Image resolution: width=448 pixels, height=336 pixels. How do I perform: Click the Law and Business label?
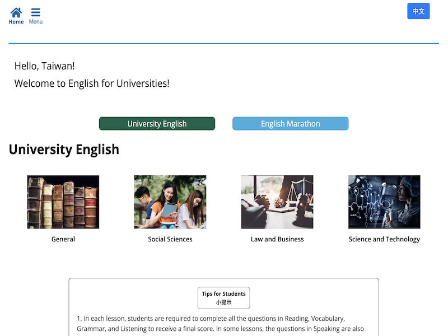click(277, 239)
